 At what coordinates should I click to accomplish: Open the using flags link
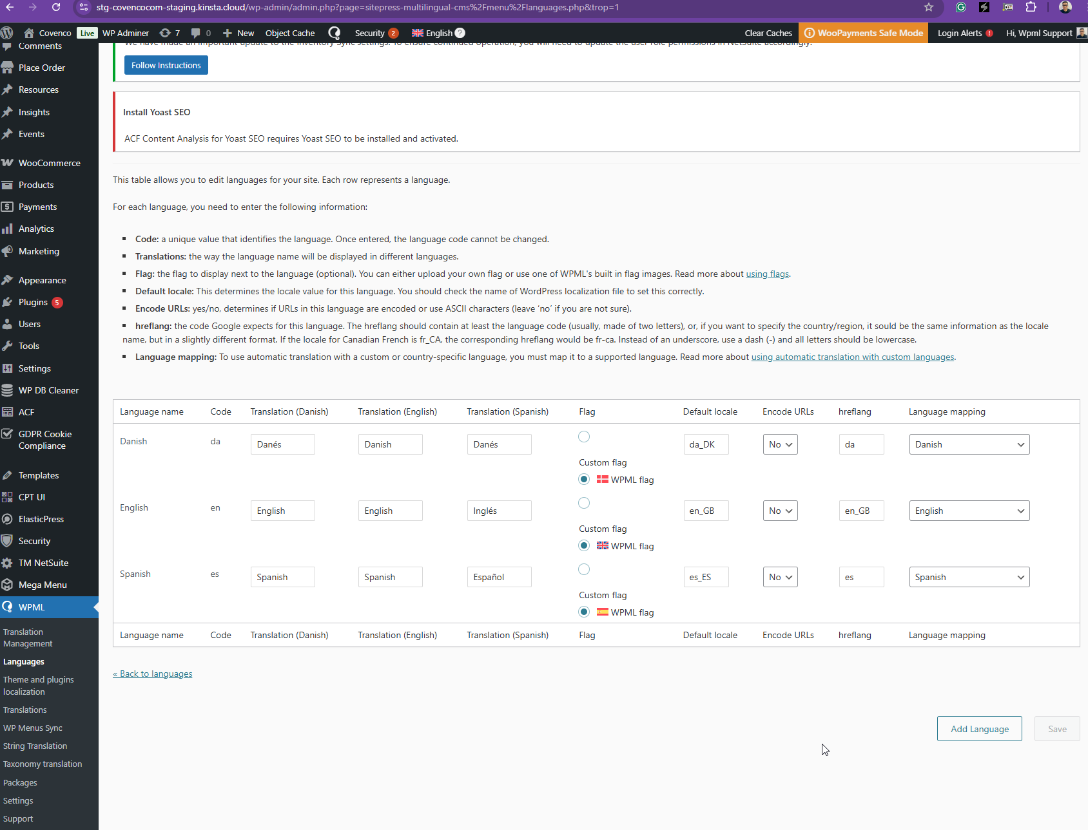pos(767,274)
